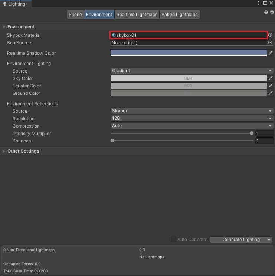Click the Sky Color eyedropper icon

271,78
